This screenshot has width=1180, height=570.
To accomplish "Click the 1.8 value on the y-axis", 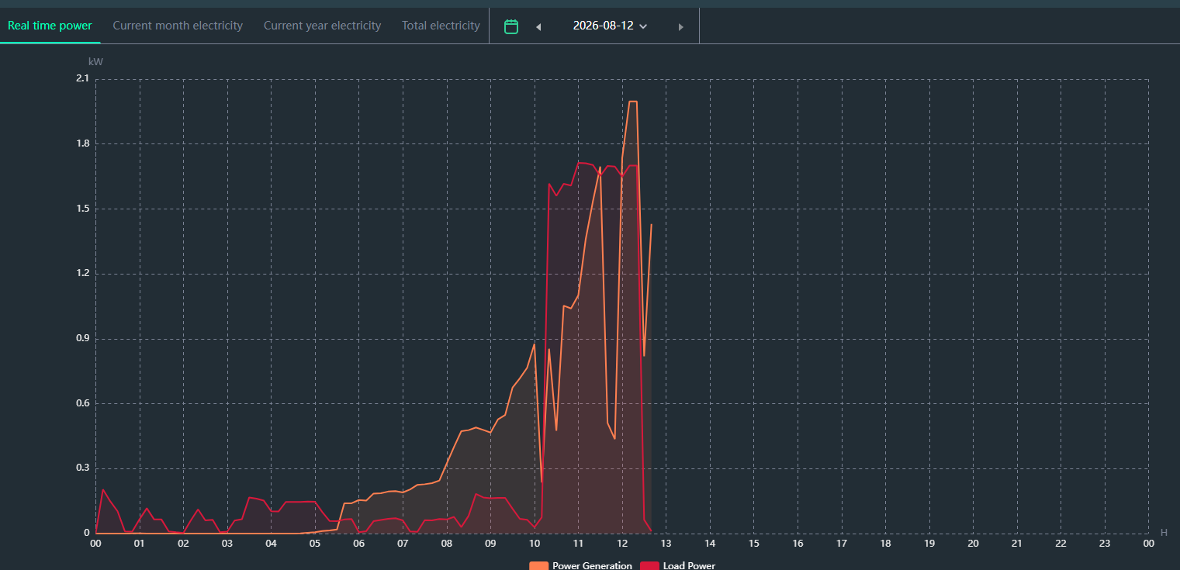I will [82, 143].
